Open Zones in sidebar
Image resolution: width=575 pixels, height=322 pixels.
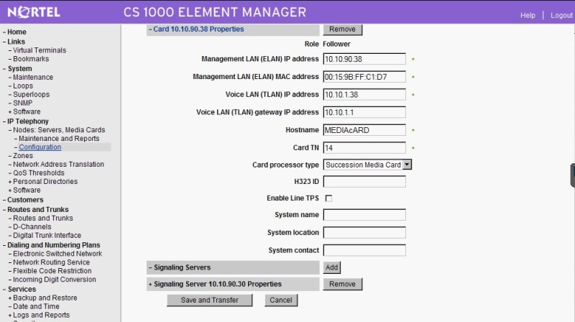pos(23,155)
